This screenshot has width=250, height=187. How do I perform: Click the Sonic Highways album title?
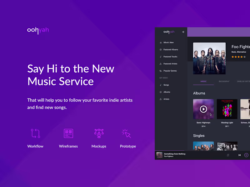pos(203,123)
